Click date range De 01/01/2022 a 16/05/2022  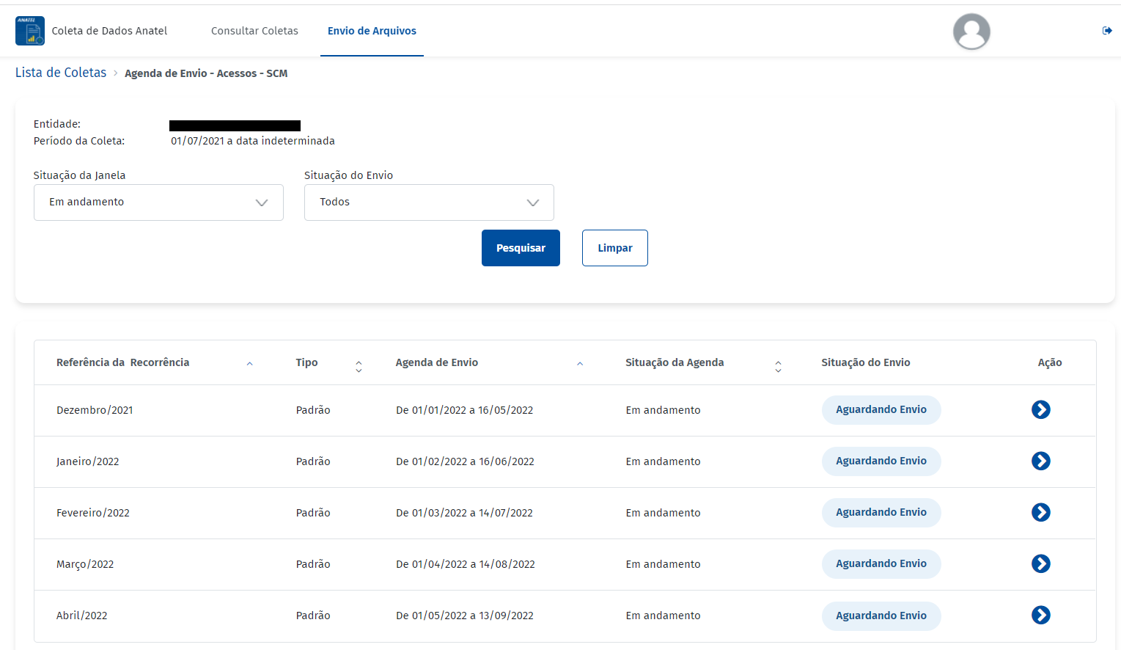465,410
